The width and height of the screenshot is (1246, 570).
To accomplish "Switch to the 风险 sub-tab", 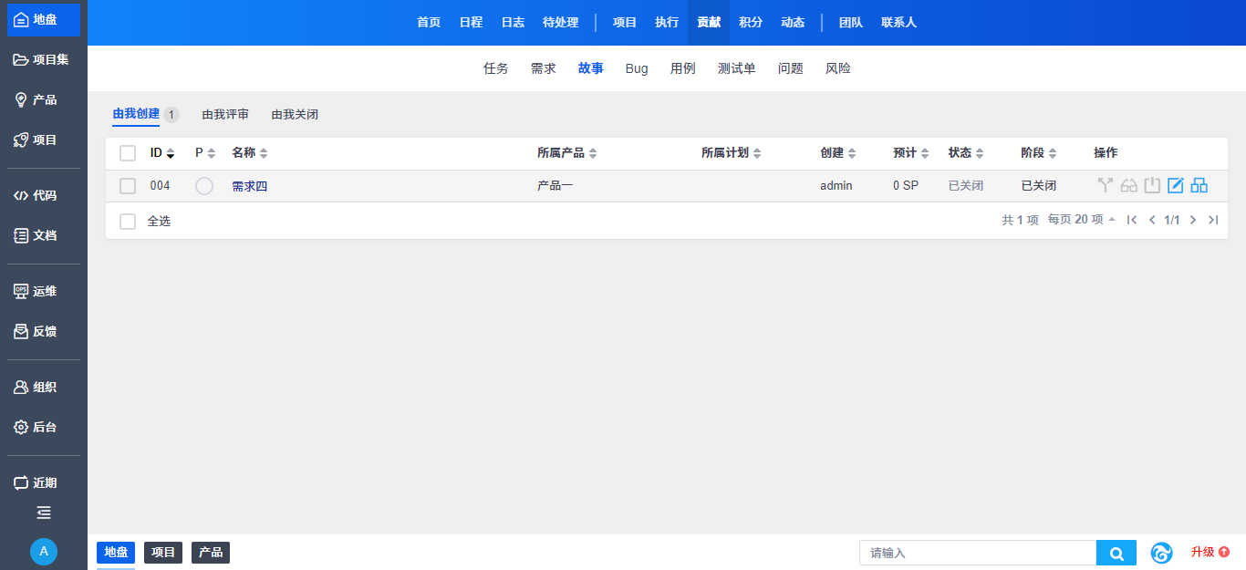I will pyautogui.click(x=838, y=68).
